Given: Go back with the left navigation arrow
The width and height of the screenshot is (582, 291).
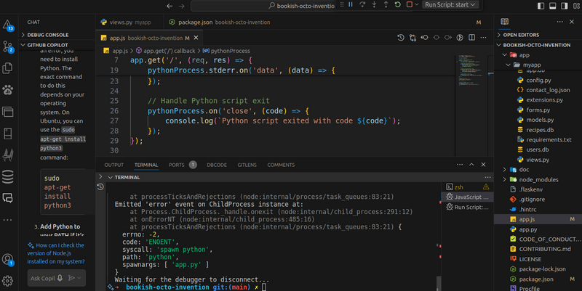Looking at the screenshot, I should [170, 6].
